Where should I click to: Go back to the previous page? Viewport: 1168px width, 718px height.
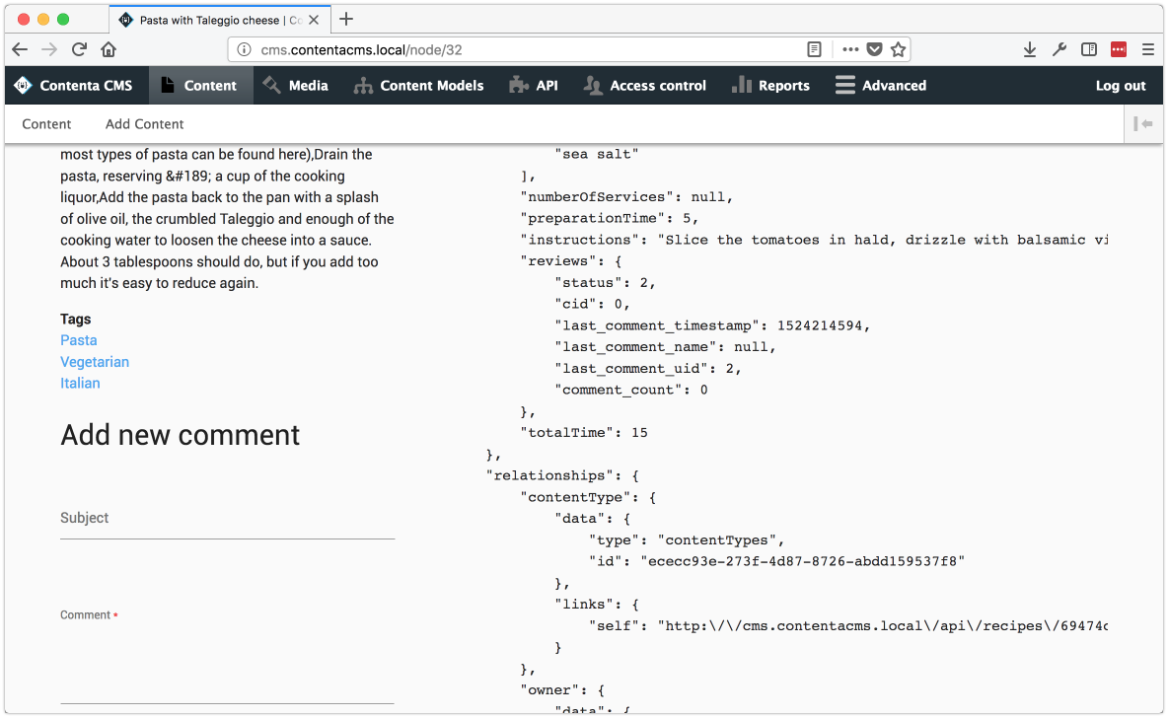tap(20, 50)
